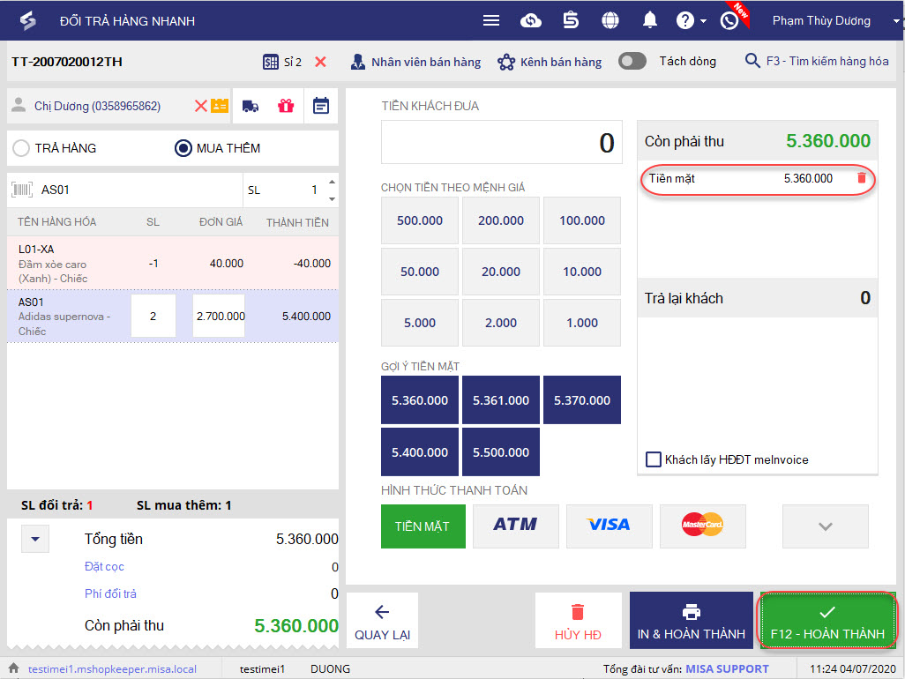
Task: Open testimei1.mshopkeeper.misa.local link
Action: (x=112, y=669)
